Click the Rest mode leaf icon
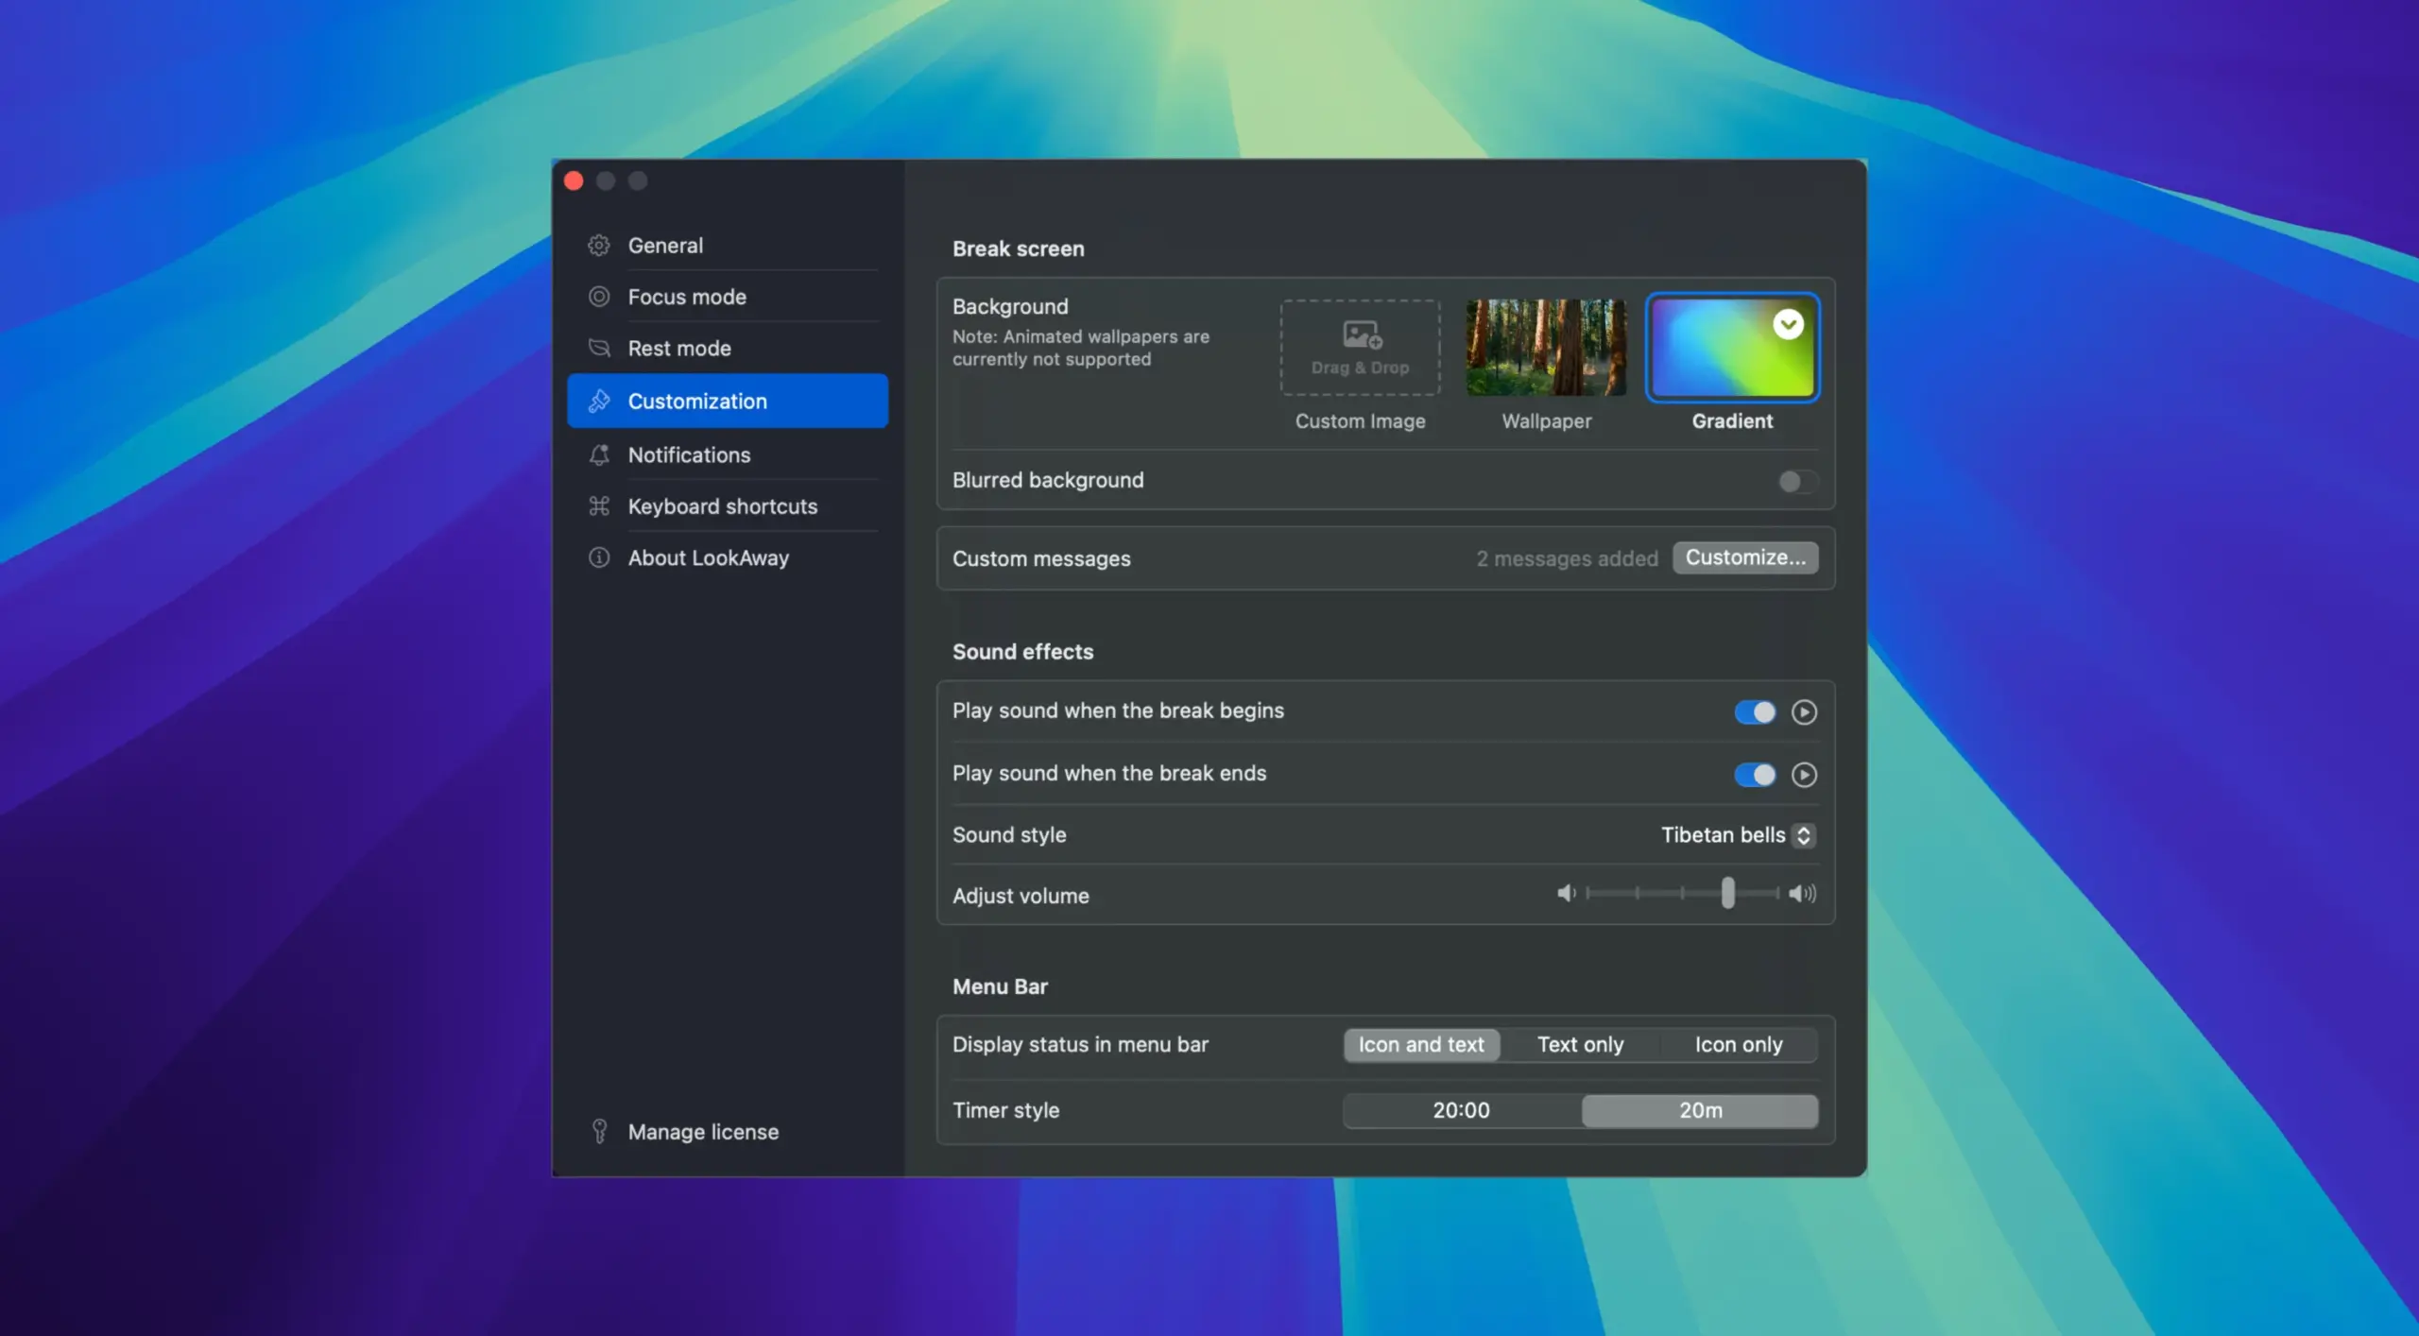2419x1336 pixels. [x=599, y=348]
